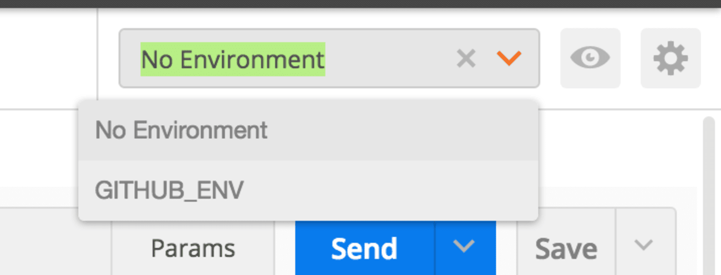
Task: Choose the GITHUB_ENV environment option
Action: (x=308, y=191)
